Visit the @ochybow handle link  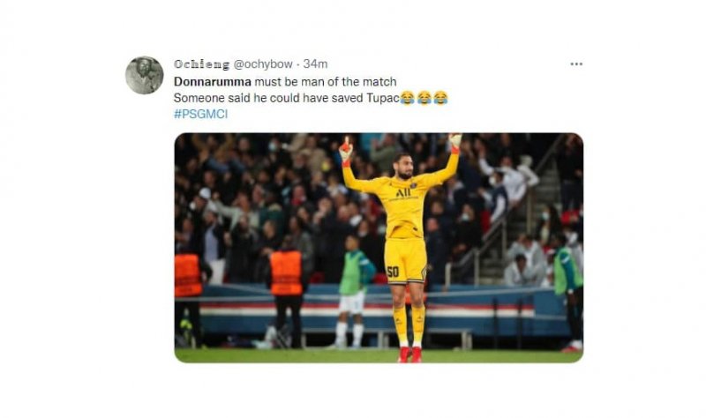[x=262, y=64]
